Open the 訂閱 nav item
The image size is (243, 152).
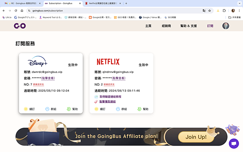[x=210, y=26]
